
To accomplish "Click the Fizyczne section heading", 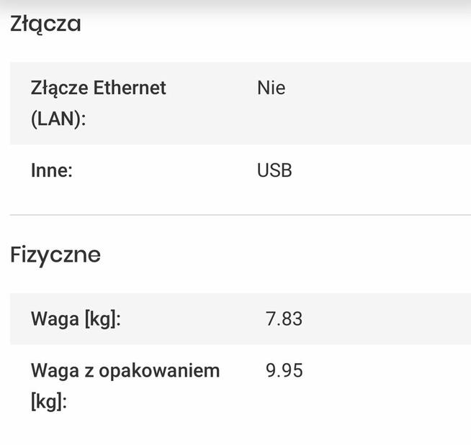I will [x=55, y=255].
